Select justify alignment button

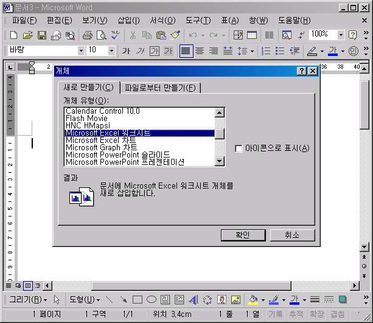click(186, 50)
